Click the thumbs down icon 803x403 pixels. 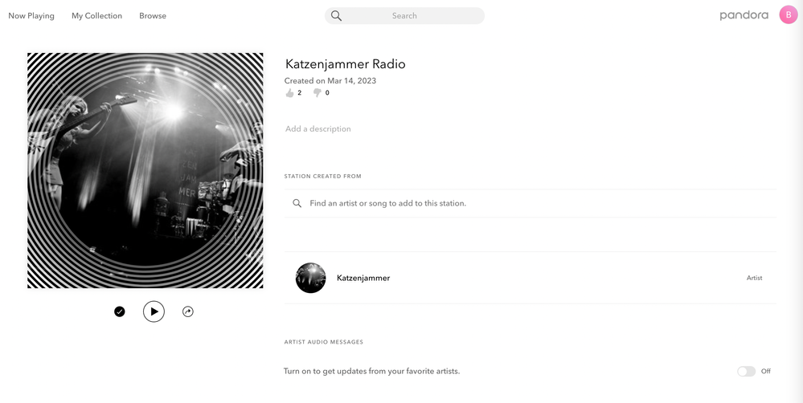tap(318, 92)
